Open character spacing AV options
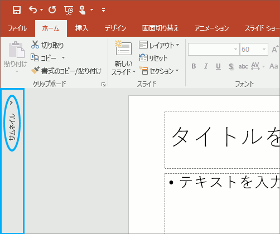Screen dimensions: 280x234 pos(258,66)
